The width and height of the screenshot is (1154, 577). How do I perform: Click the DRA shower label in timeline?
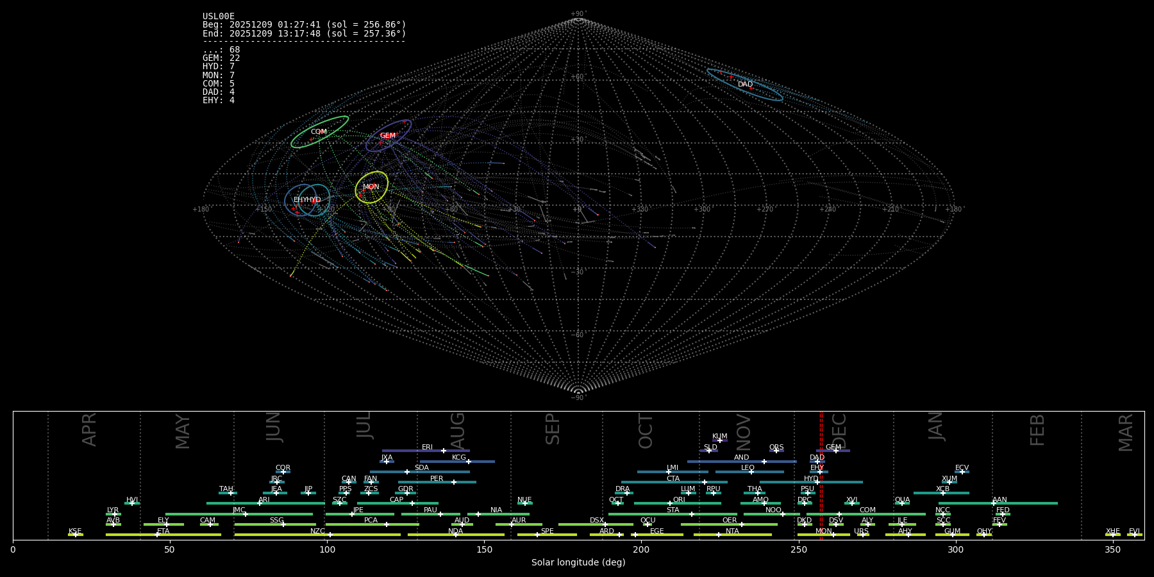623,489
